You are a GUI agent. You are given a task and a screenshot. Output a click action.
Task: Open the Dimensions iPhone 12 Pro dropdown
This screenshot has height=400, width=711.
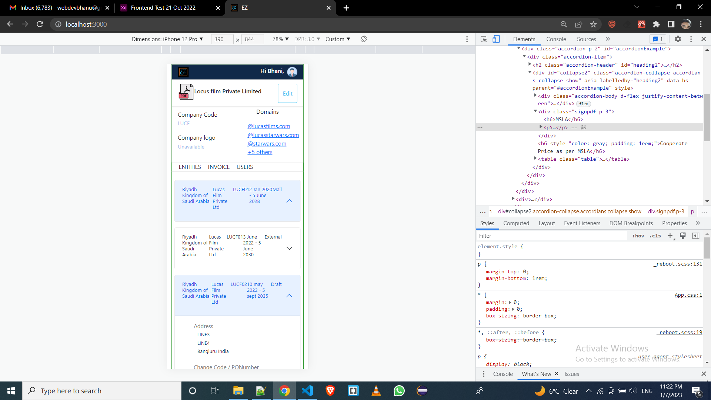(x=167, y=39)
